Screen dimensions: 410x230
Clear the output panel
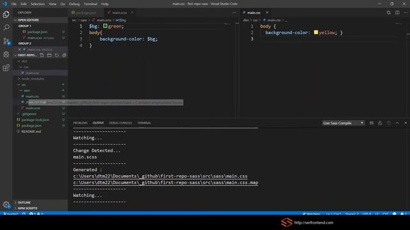tap(372, 123)
